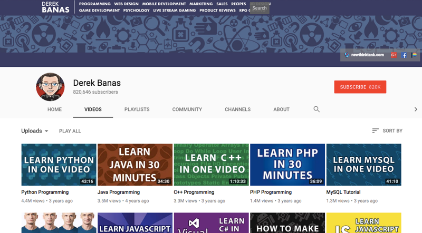Open the Channels tab
This screenshot has height=233, width=422.
click(x=238, y=109)
